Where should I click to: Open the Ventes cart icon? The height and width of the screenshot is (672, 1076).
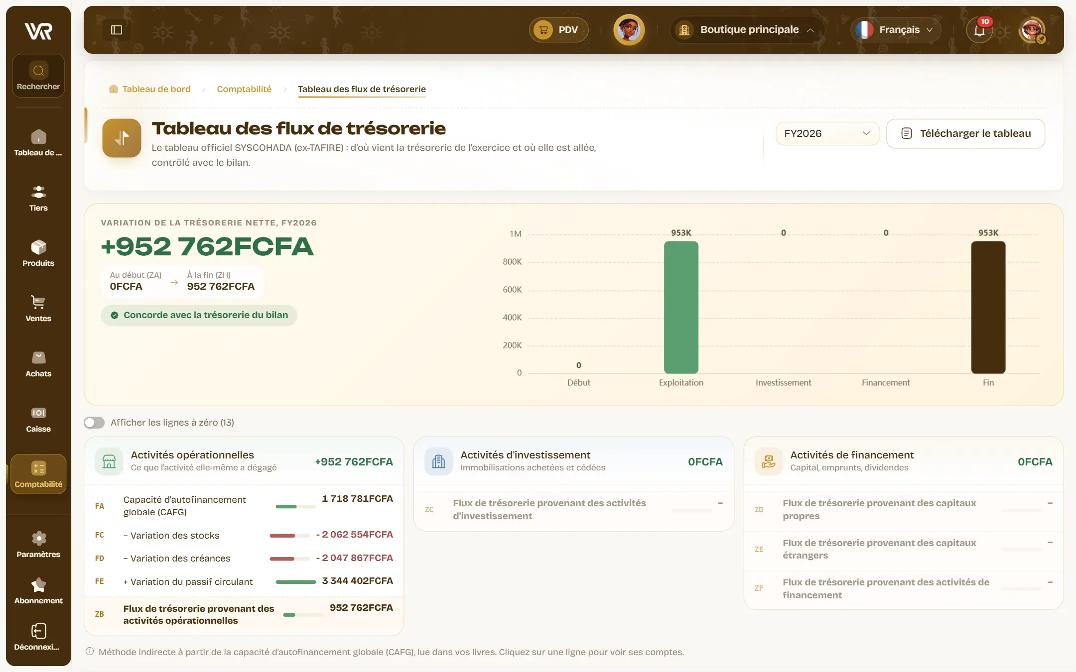click(x=38, y=302)
